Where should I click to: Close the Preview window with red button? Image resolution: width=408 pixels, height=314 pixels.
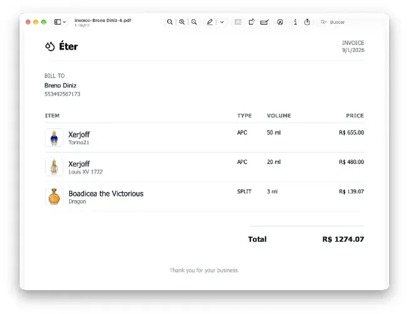[28, 22]
